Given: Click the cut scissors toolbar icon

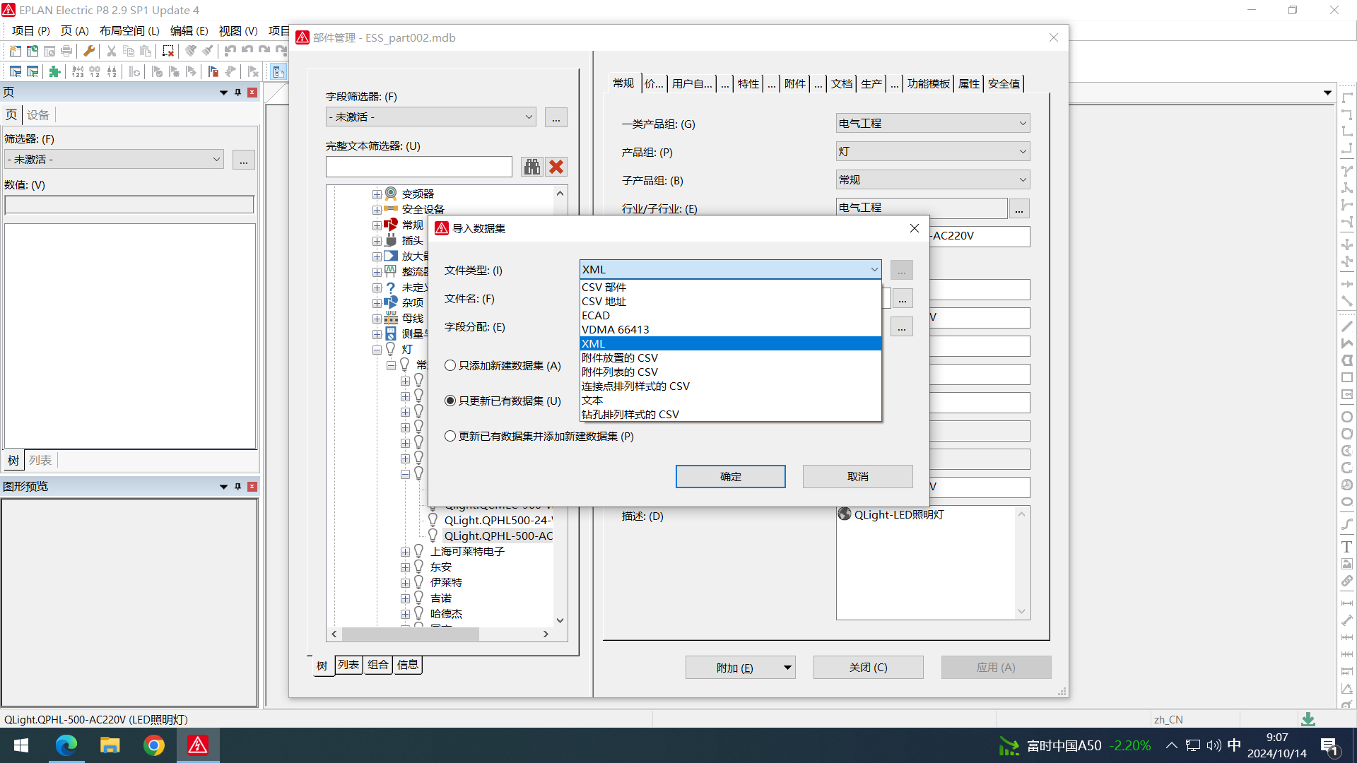Looking at the screenshot, I should tap(111, 51).
